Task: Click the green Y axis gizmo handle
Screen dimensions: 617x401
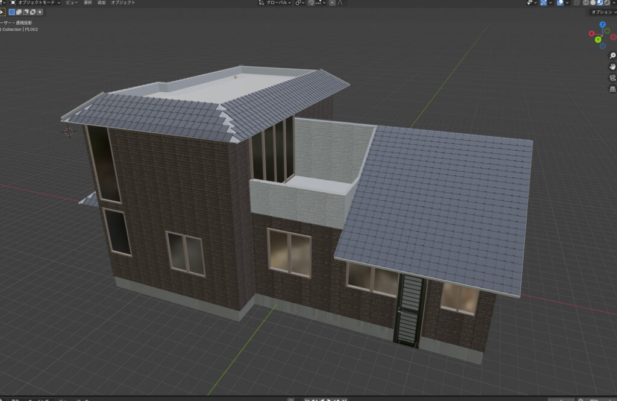Action: click(x=598, y=40)
